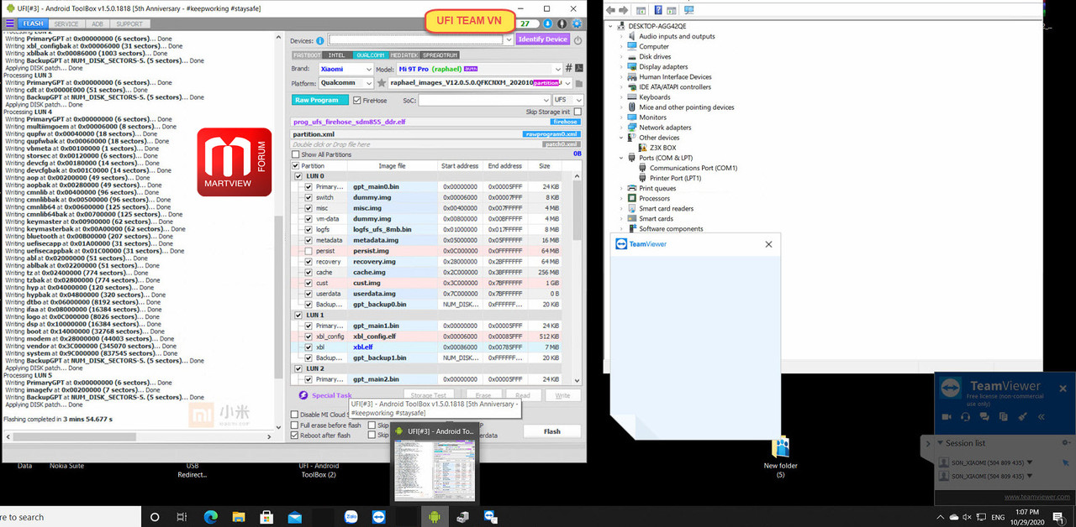The height and width of the screenshot is (527, 1076).
Task: Click Task View icon on taskbar
Action: 182,517
